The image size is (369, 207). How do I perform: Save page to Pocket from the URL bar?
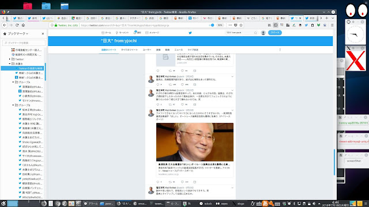point(236,25)
